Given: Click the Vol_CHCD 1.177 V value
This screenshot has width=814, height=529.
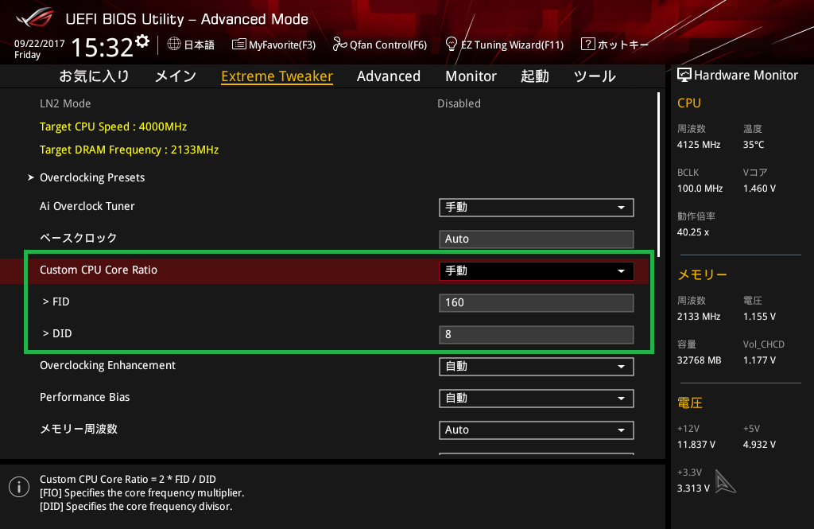Looking at the screenshot, I should tap(759, 360).
